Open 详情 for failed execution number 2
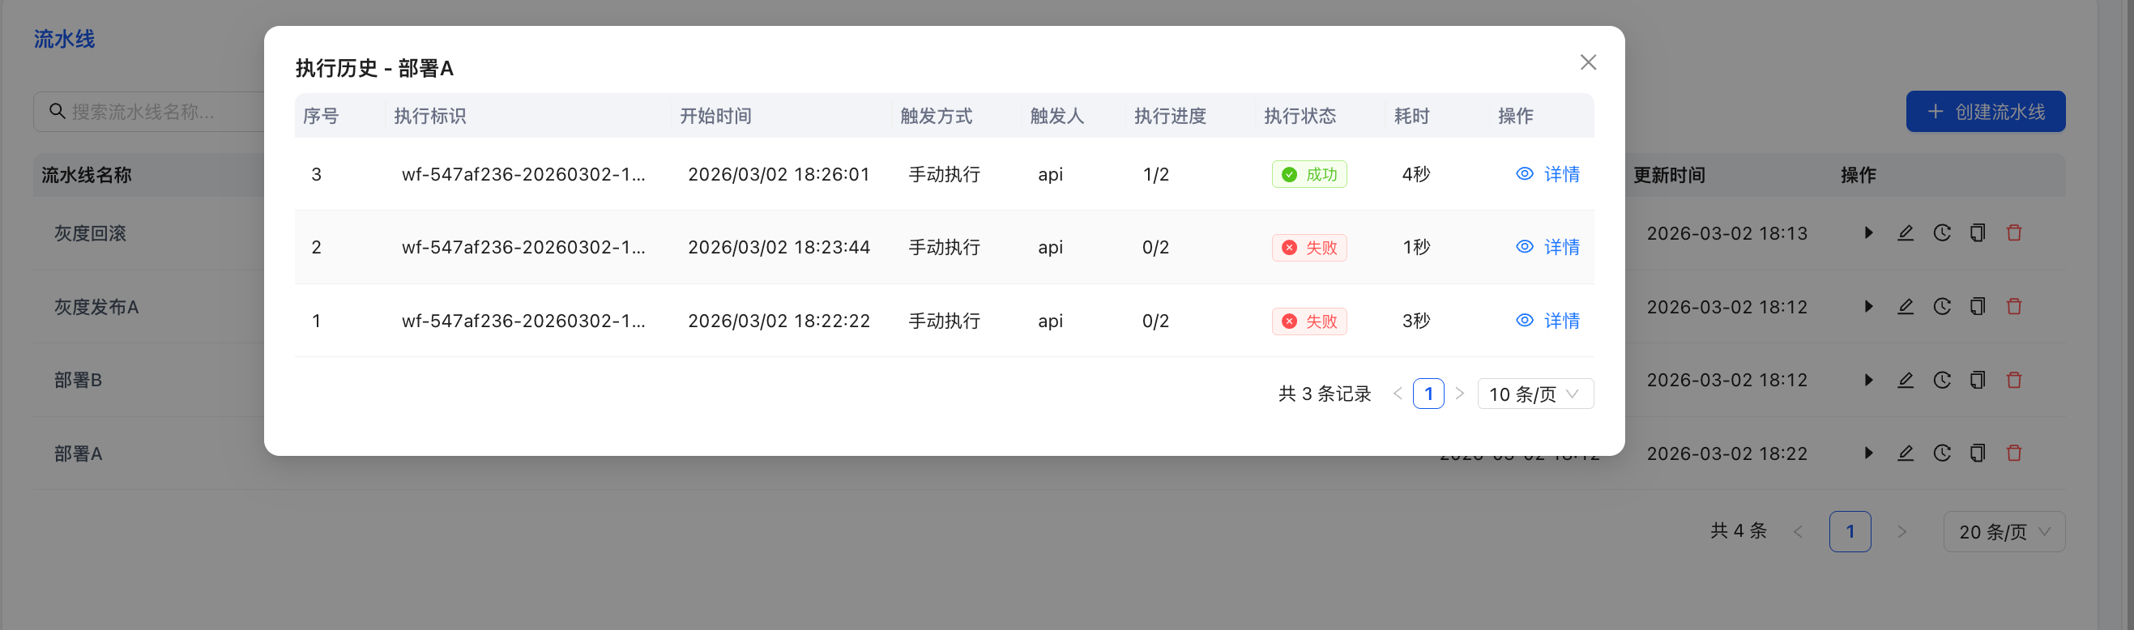Screen dimensions: 2134x630 [x=1547, y=247]
